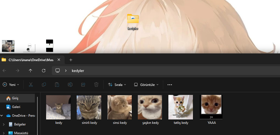Refresh the kedyler folder view

coord(44,71)
